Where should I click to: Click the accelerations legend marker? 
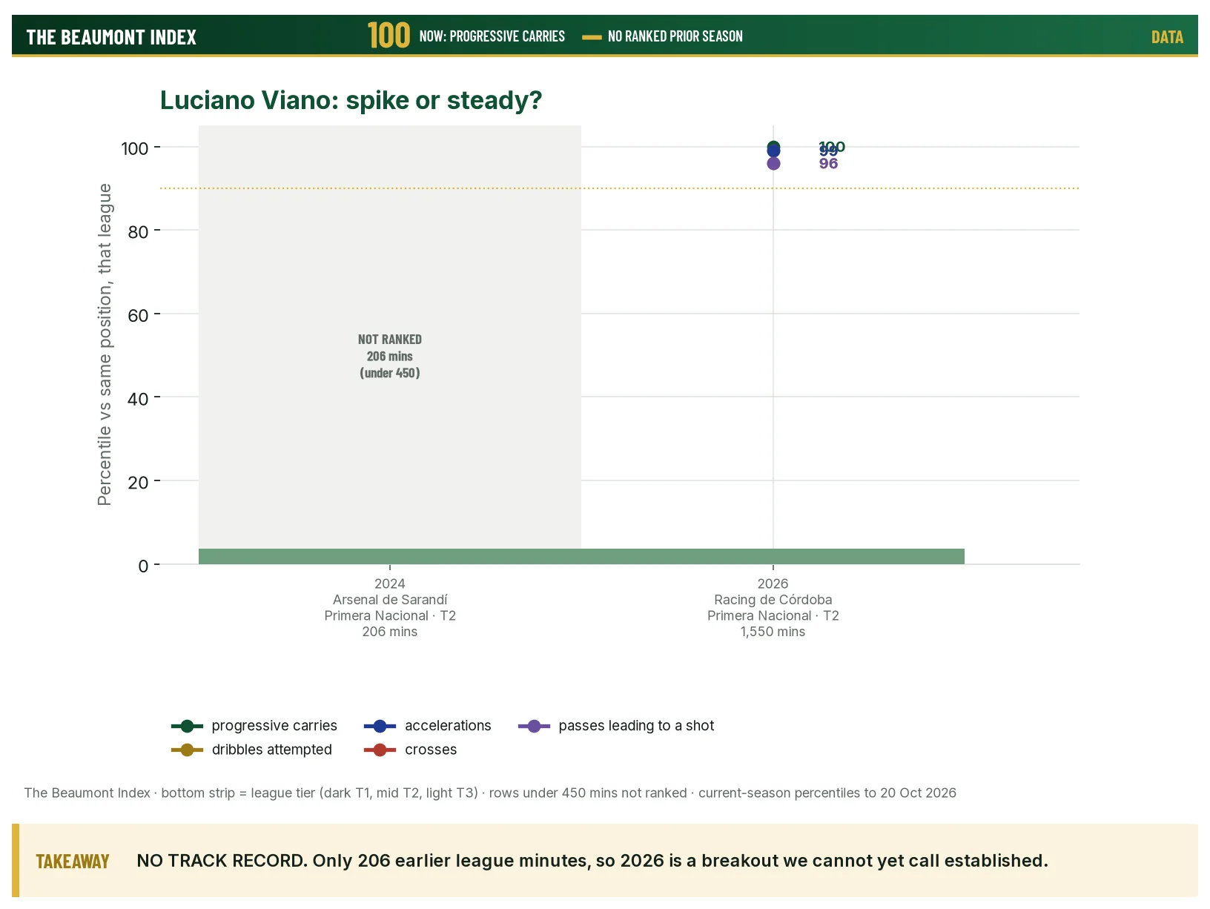tap(380, 726)
